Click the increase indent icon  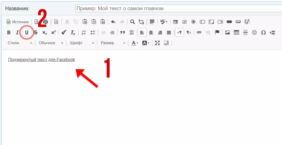click(x=112, y=32)
